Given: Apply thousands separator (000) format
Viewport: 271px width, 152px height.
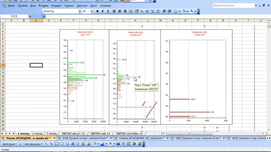Looking at the screenshot, I should [x=147, y=11].
